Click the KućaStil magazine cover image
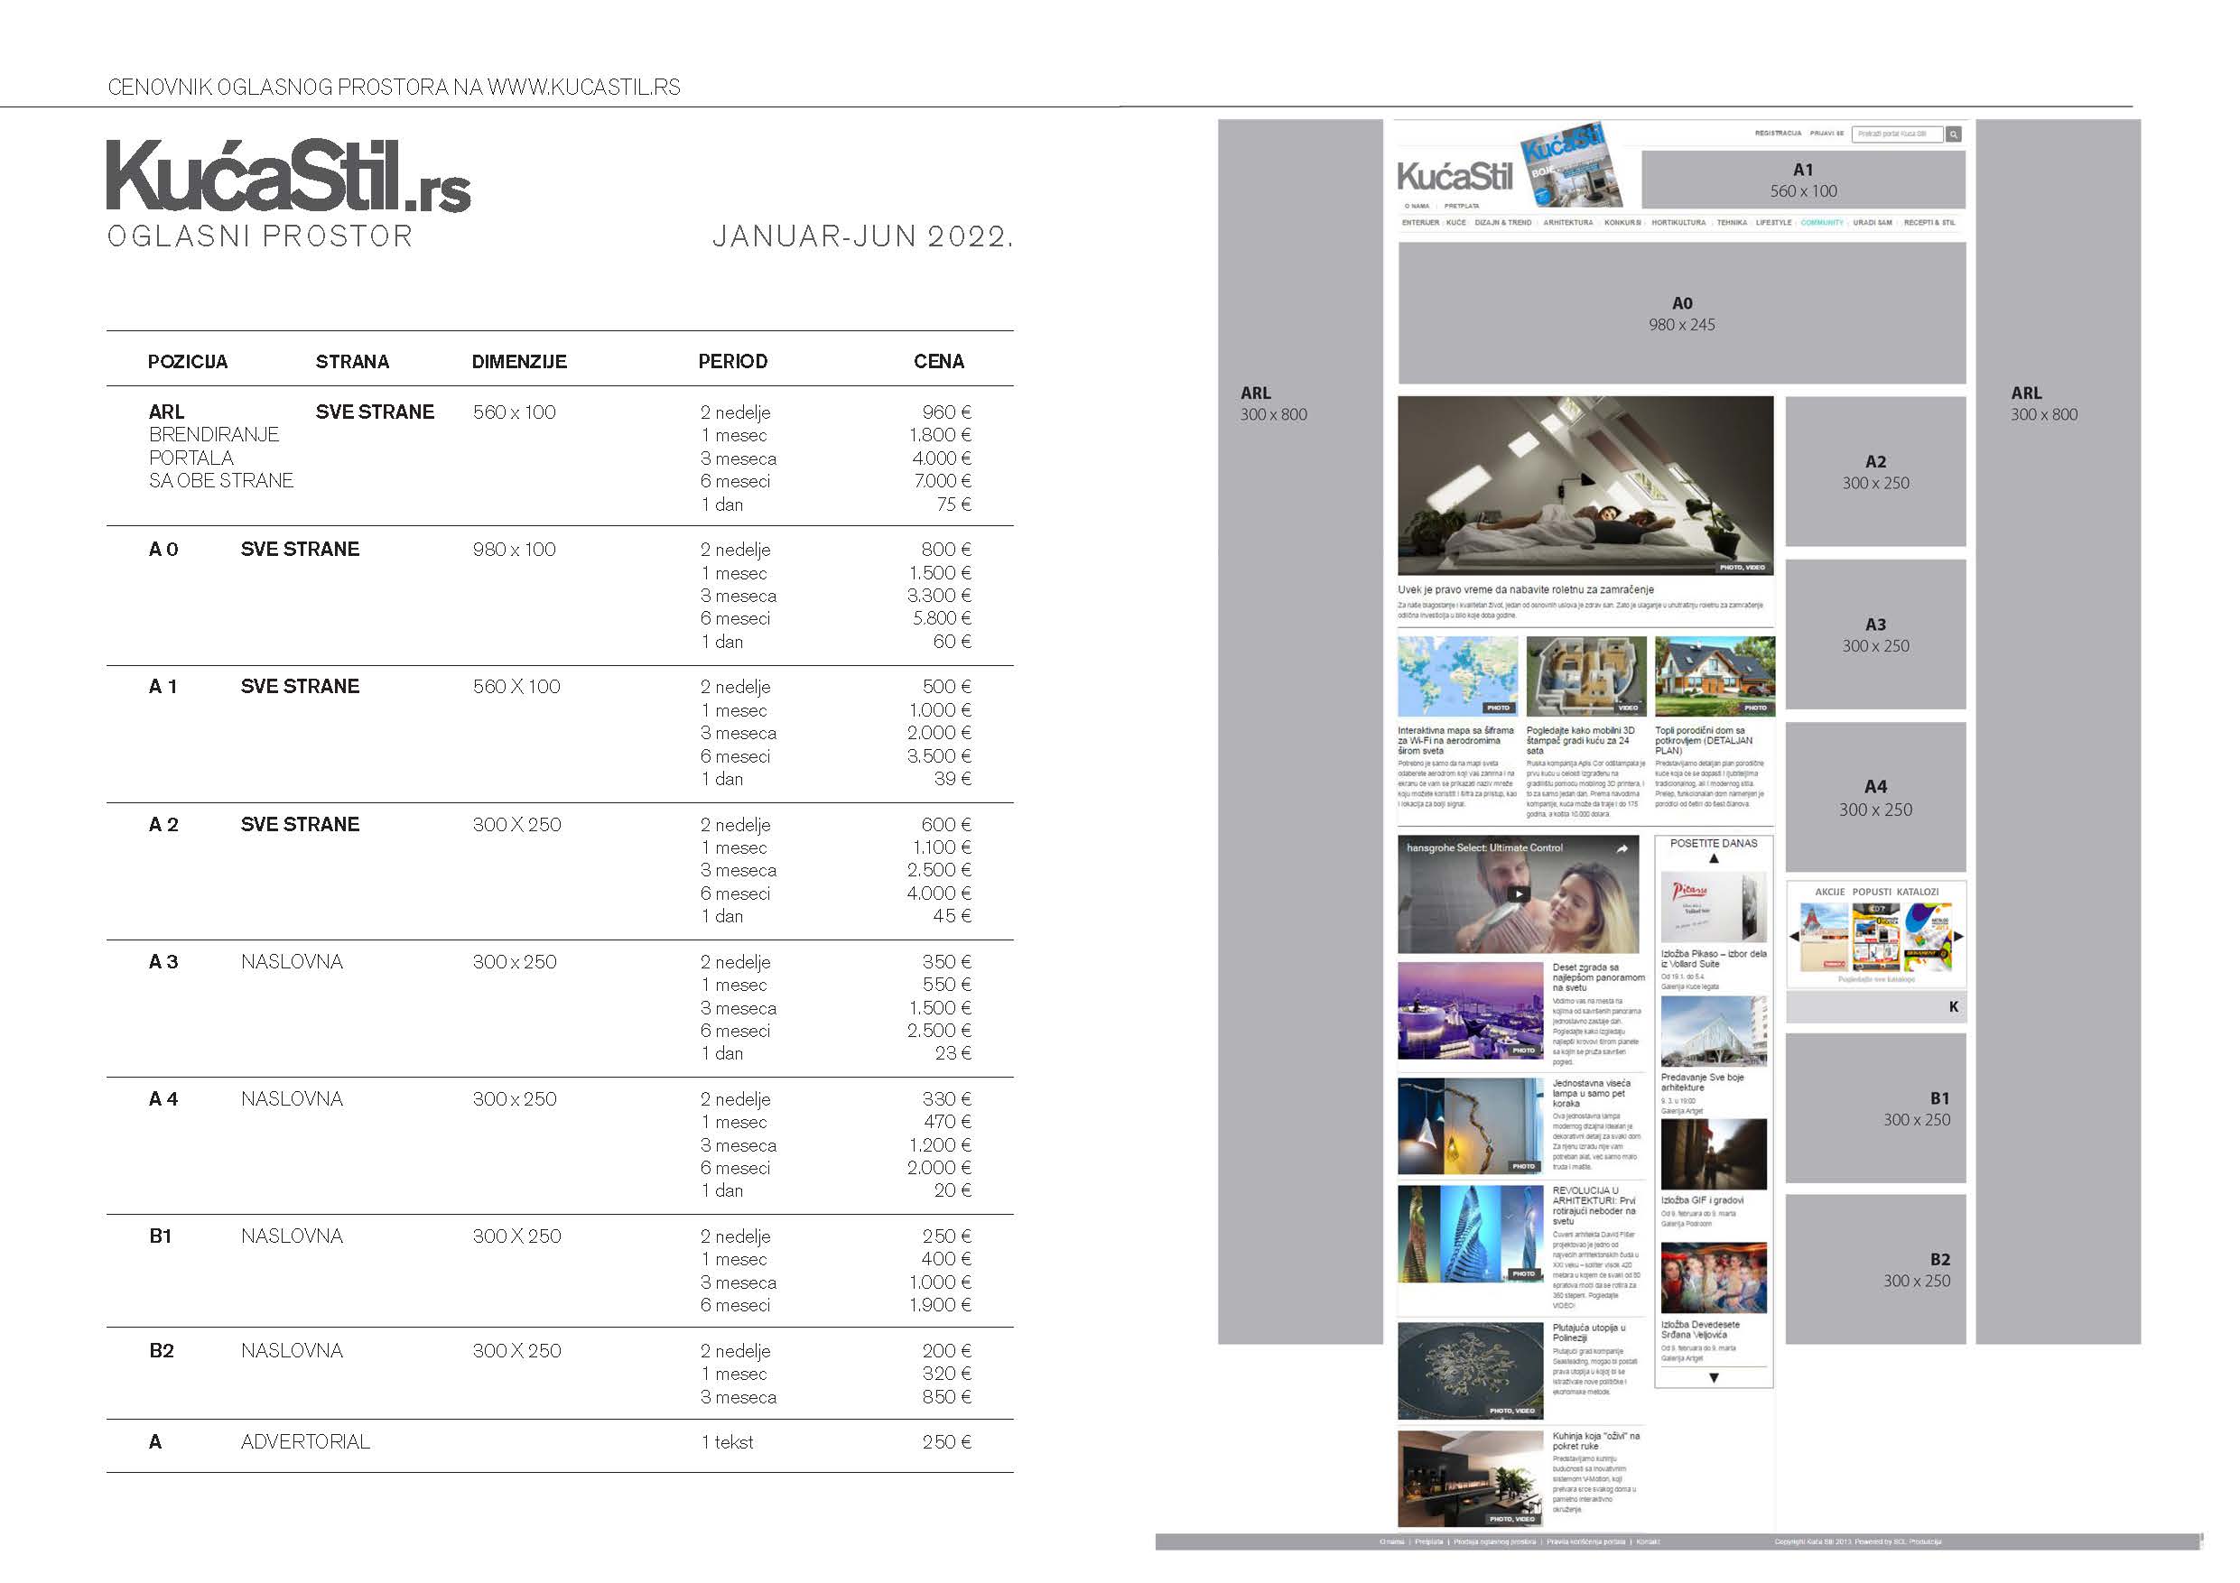Image resolution: width=2240 pixels, height=1583 pixels. [x=1570, y=165]
